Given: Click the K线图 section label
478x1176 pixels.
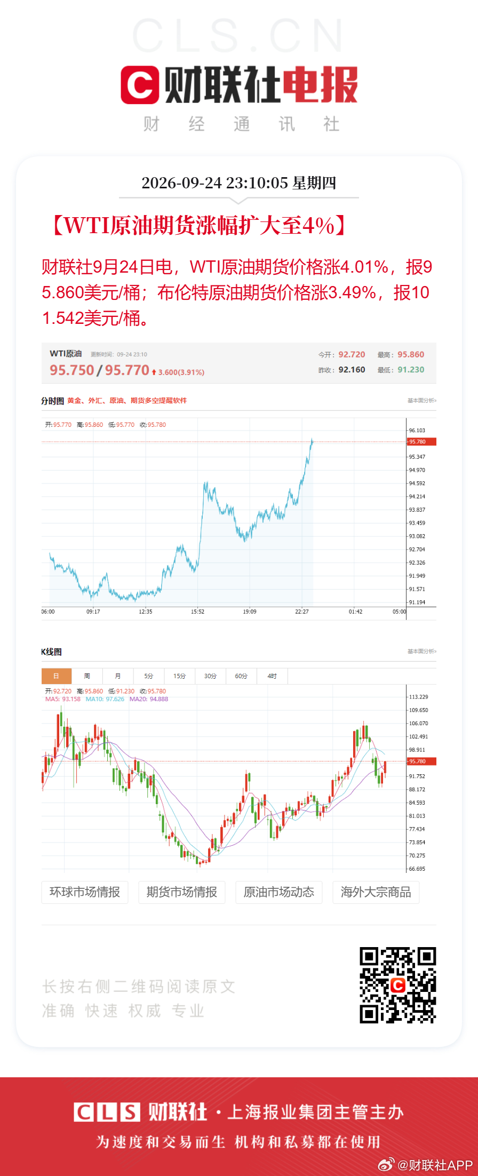Looking at the screenshot, I should tap(52, 651).
